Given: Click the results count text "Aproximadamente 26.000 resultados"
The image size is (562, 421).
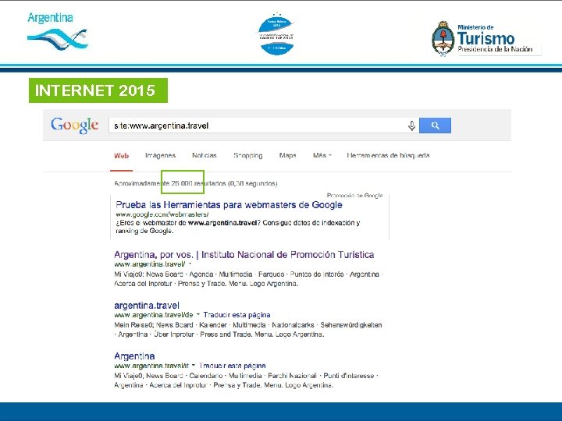Looking at the screenshot, I should 170,183.
